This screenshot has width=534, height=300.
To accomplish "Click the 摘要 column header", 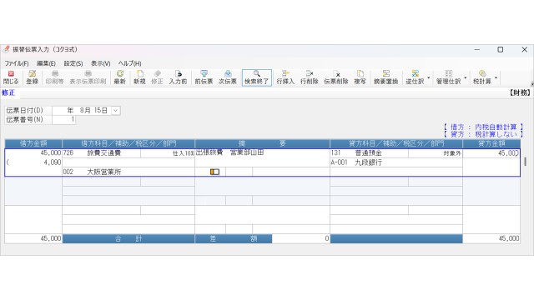I will pyautogui.click(x=262, y=143).
